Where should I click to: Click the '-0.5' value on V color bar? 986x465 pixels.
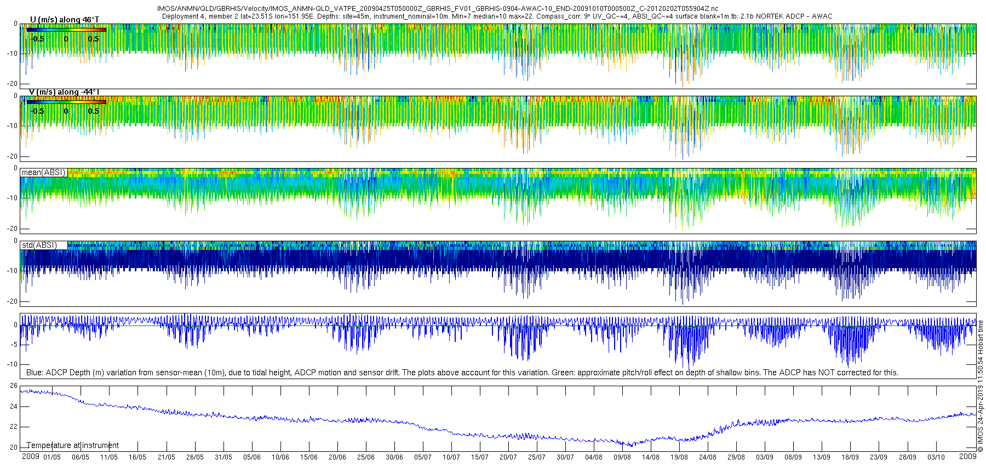click(38, 111)
